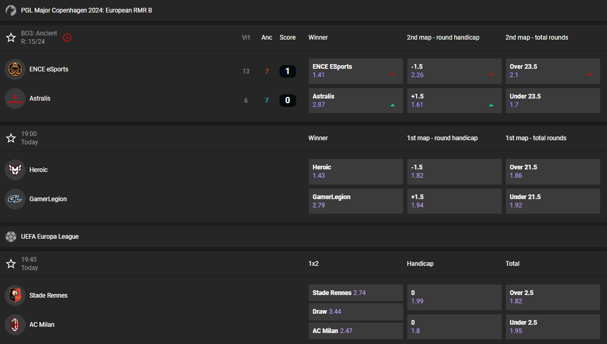Click the Handicap header in Europa League
607x344 pixels.
(420, 264)
